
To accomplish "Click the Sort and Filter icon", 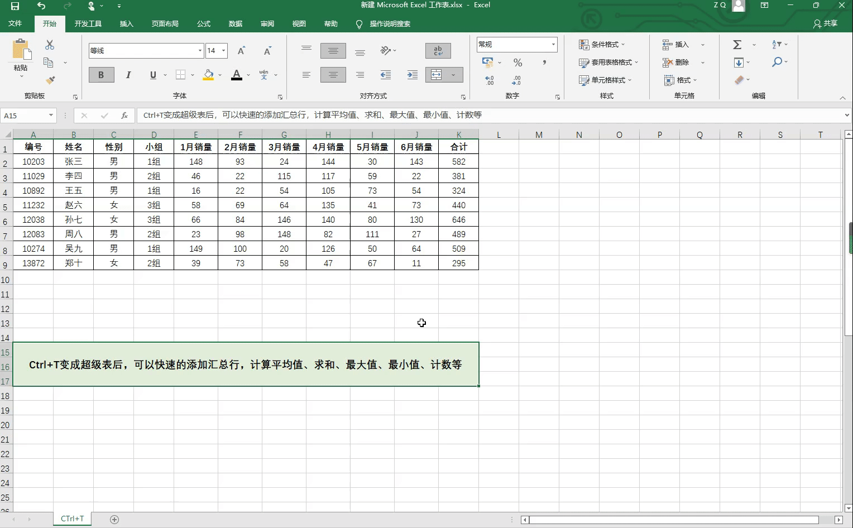I will pos(777,45).
